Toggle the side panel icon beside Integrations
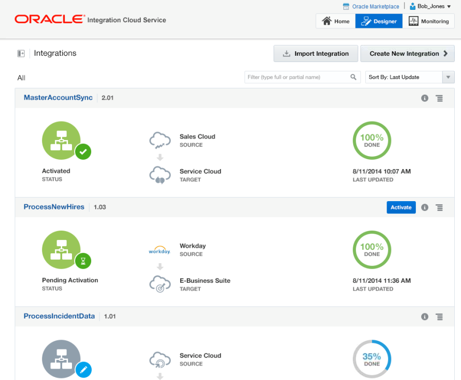 [x=21, y=53]
